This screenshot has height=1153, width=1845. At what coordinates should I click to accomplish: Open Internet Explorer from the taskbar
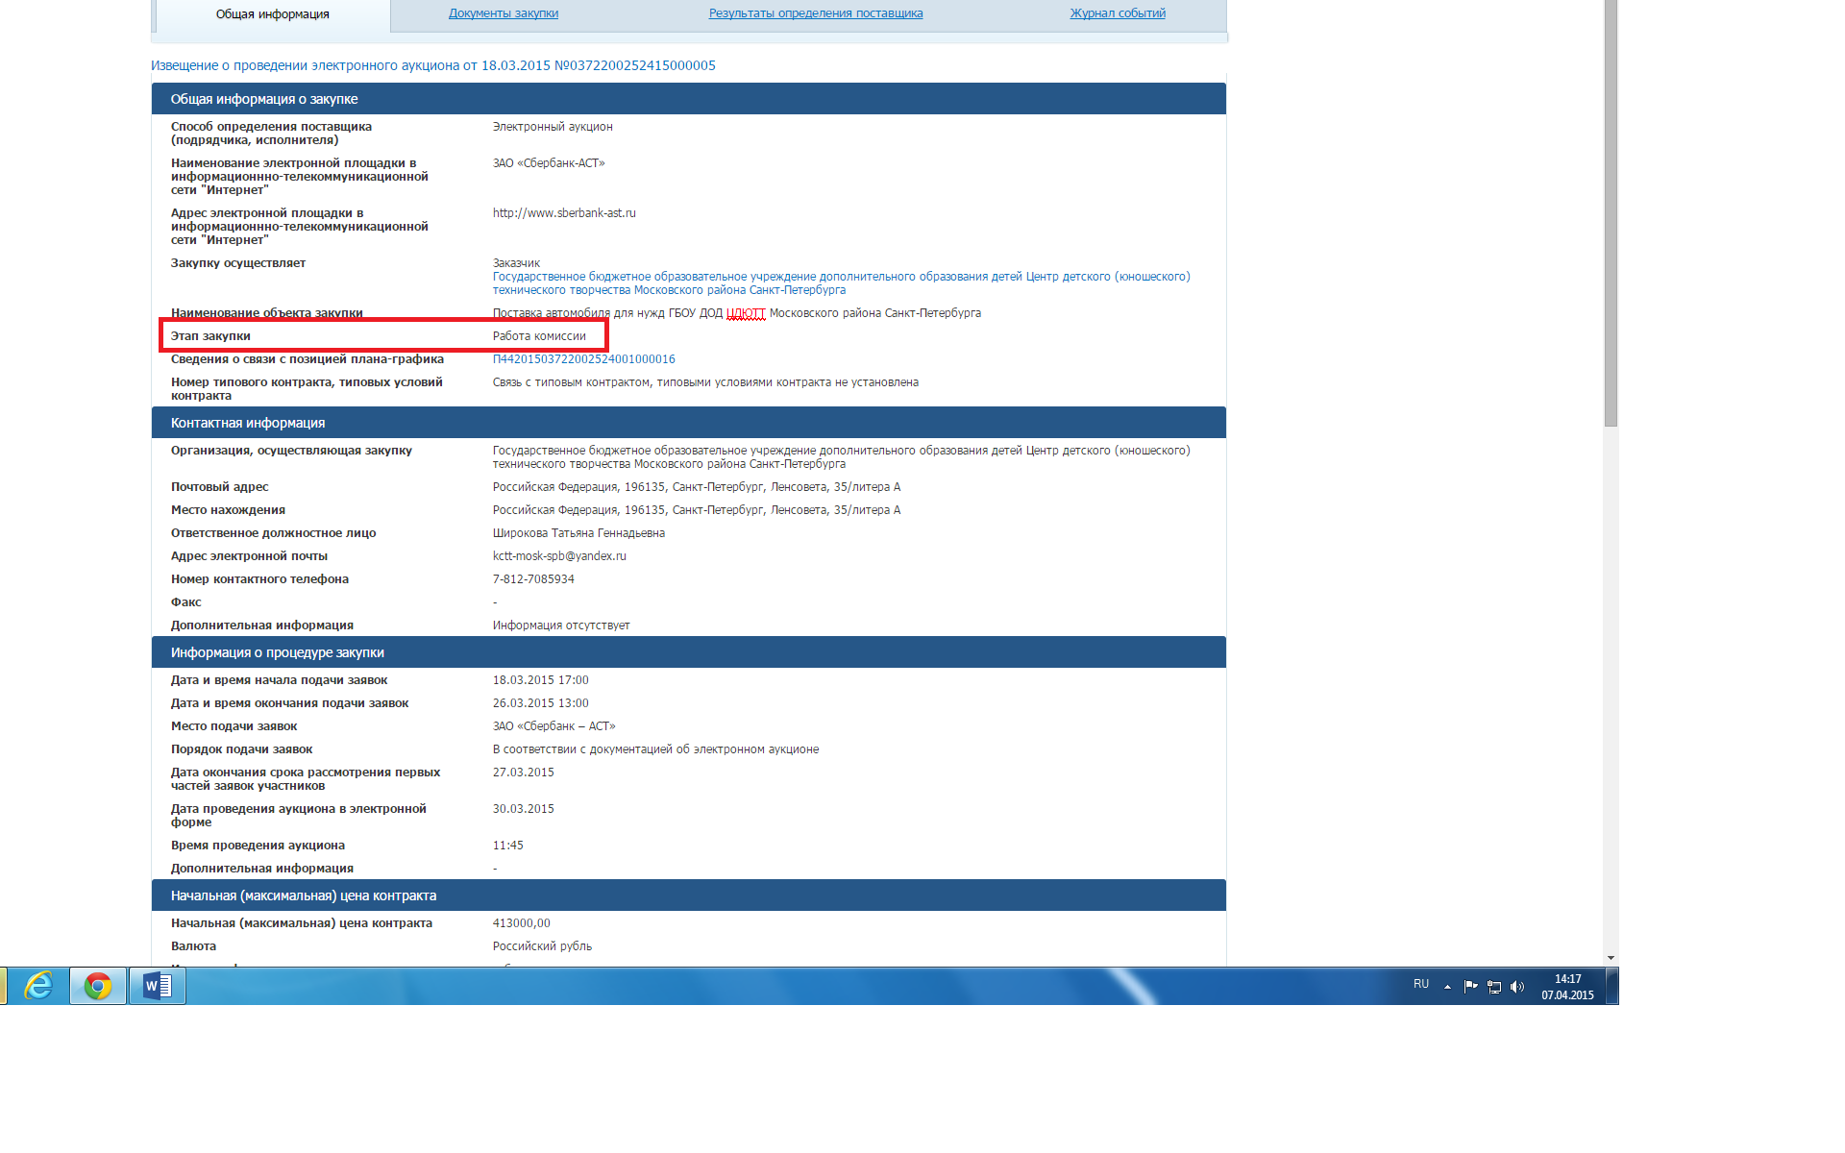point(37,986)
